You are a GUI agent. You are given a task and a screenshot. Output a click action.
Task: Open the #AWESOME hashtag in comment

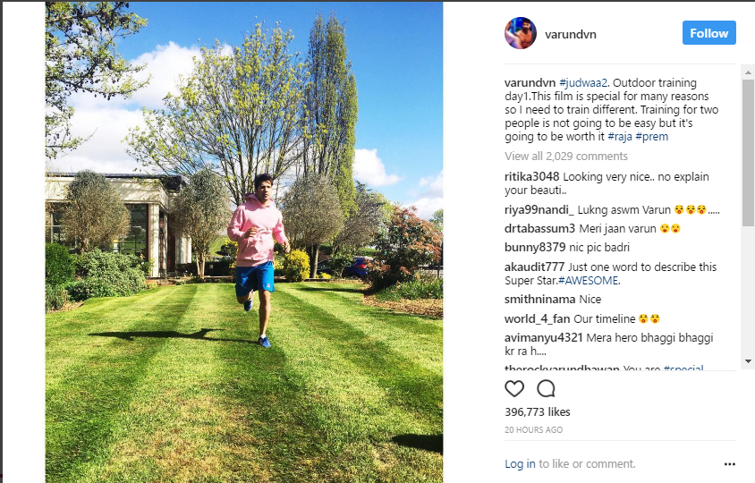pyautogui.click(x=588, y=280)
